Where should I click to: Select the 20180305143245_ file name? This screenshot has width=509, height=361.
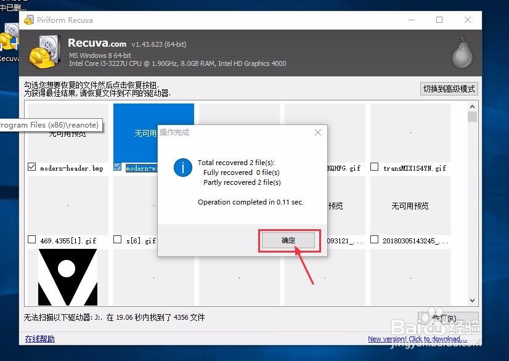[x=415, y=241]
